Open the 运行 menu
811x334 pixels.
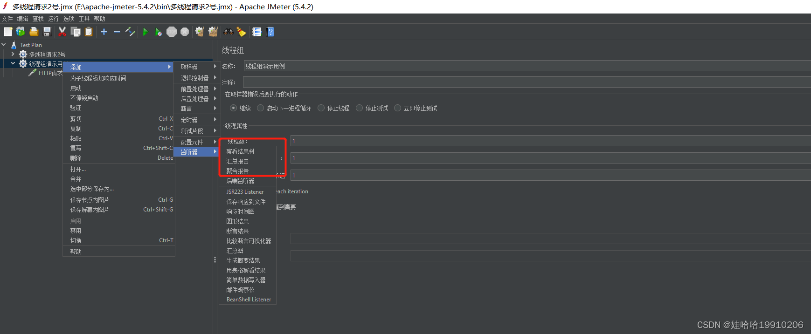click(54, 19)
